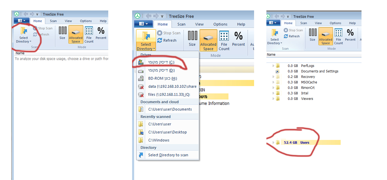Expand the PerfLogs folder
Screen dimensions: 387x180
click(x=273, y=66)
